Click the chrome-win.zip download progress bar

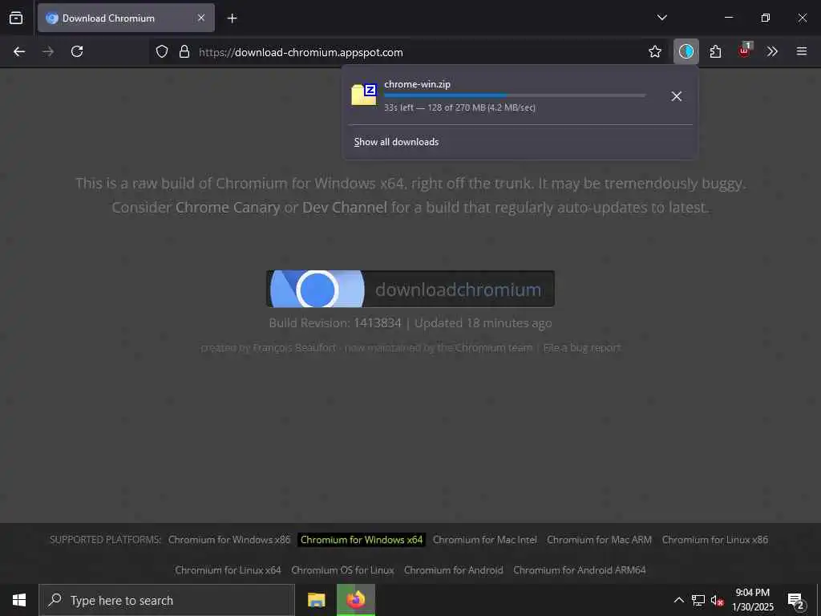[x=515, y=95]
